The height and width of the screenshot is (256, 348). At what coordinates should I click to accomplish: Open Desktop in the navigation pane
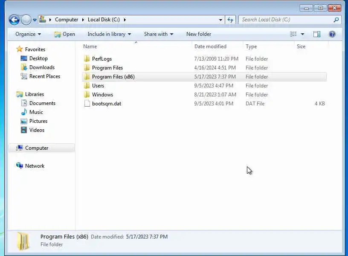39,58
